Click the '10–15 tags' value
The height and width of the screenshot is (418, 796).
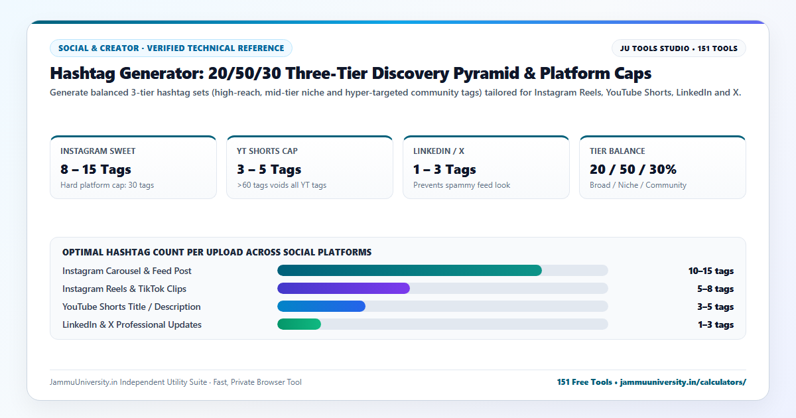coord(711,271)
